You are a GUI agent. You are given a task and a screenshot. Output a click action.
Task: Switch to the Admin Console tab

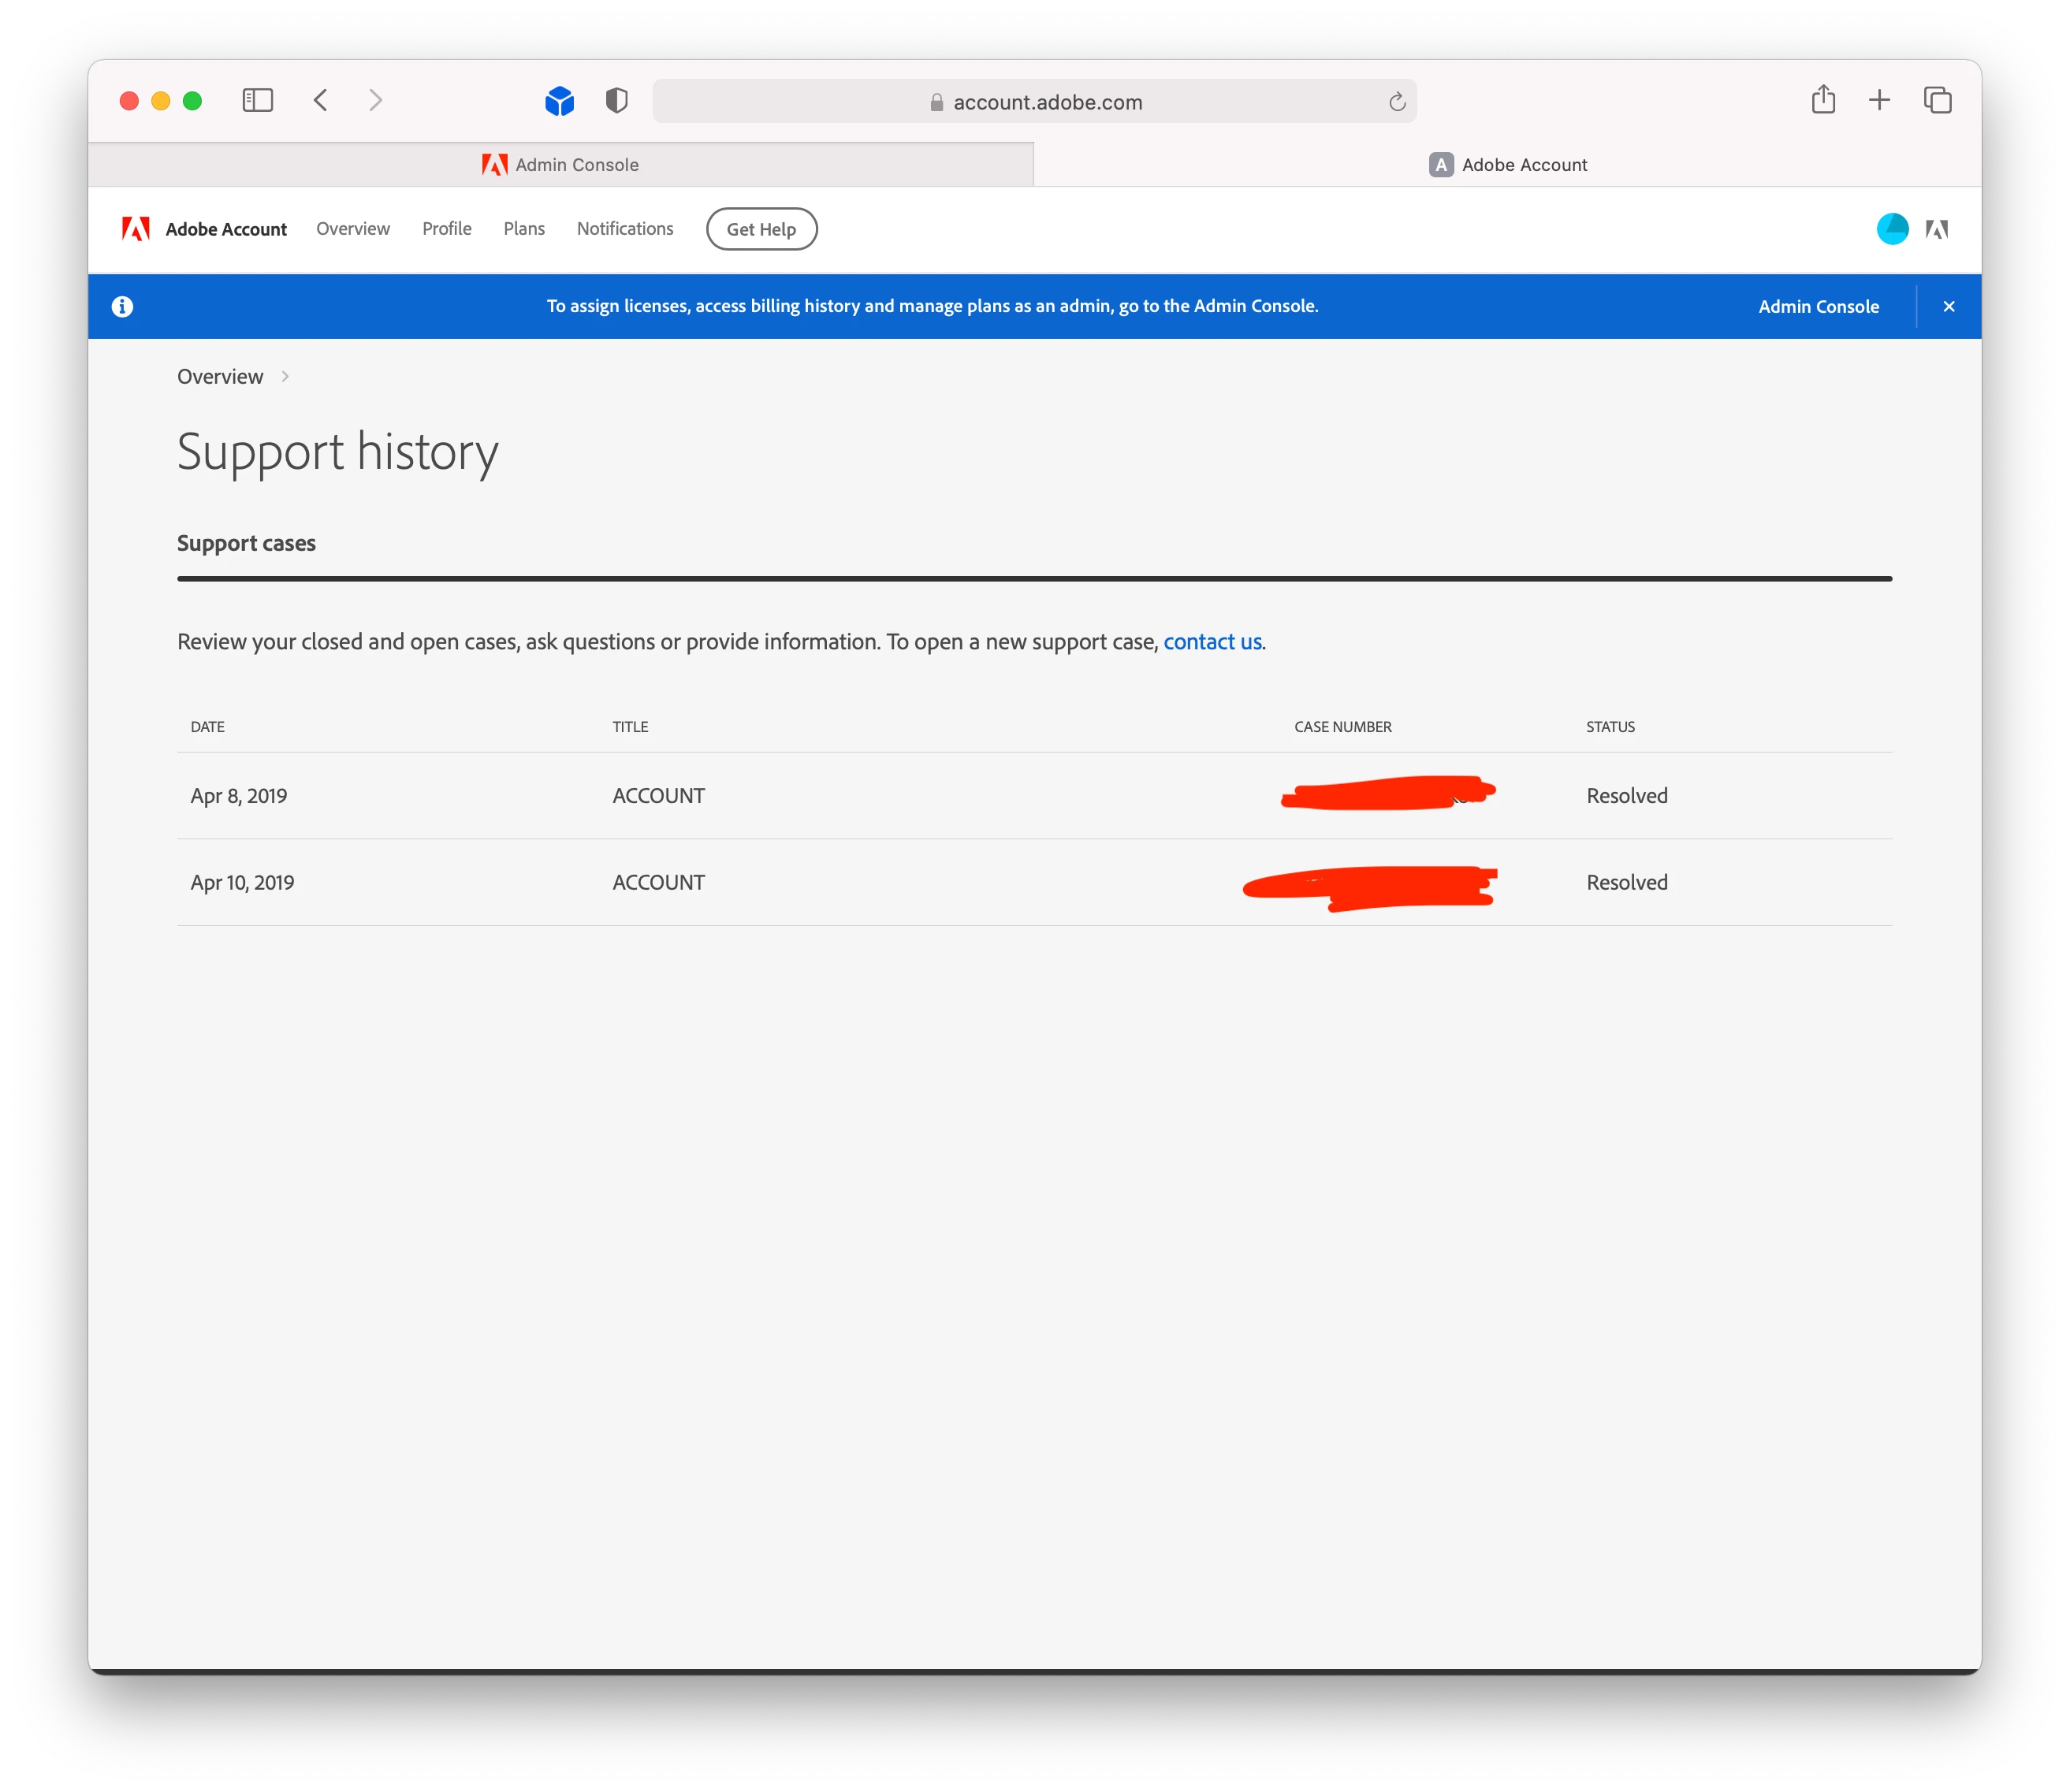[560, 165]
